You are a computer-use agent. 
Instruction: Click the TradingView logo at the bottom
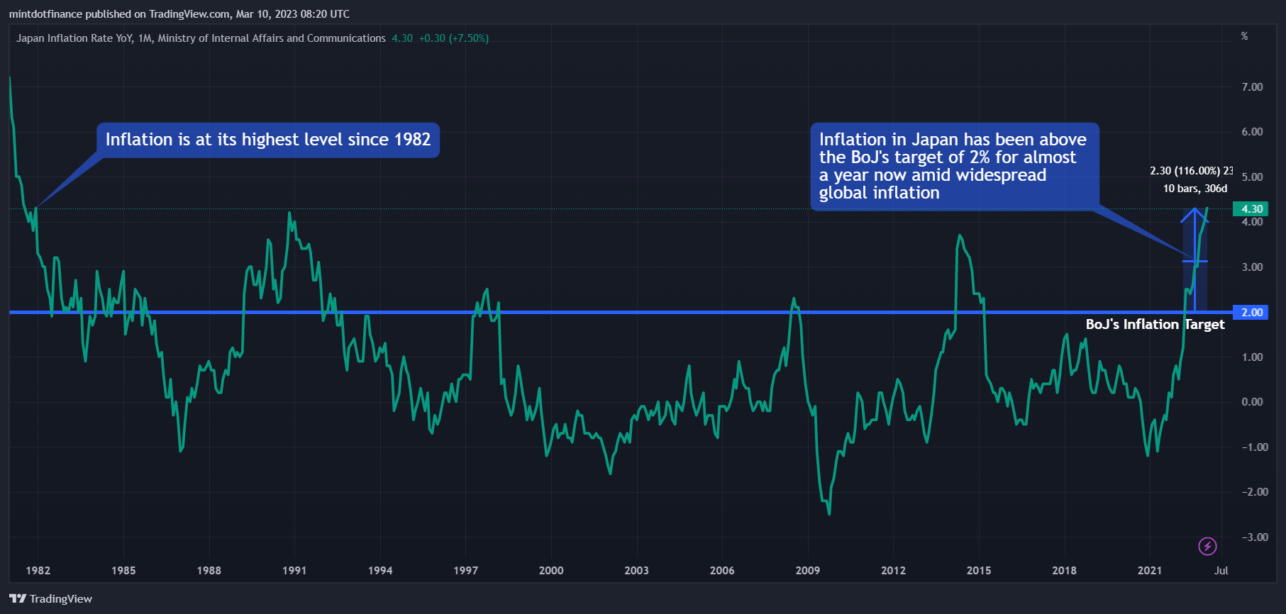pos(51,599)
